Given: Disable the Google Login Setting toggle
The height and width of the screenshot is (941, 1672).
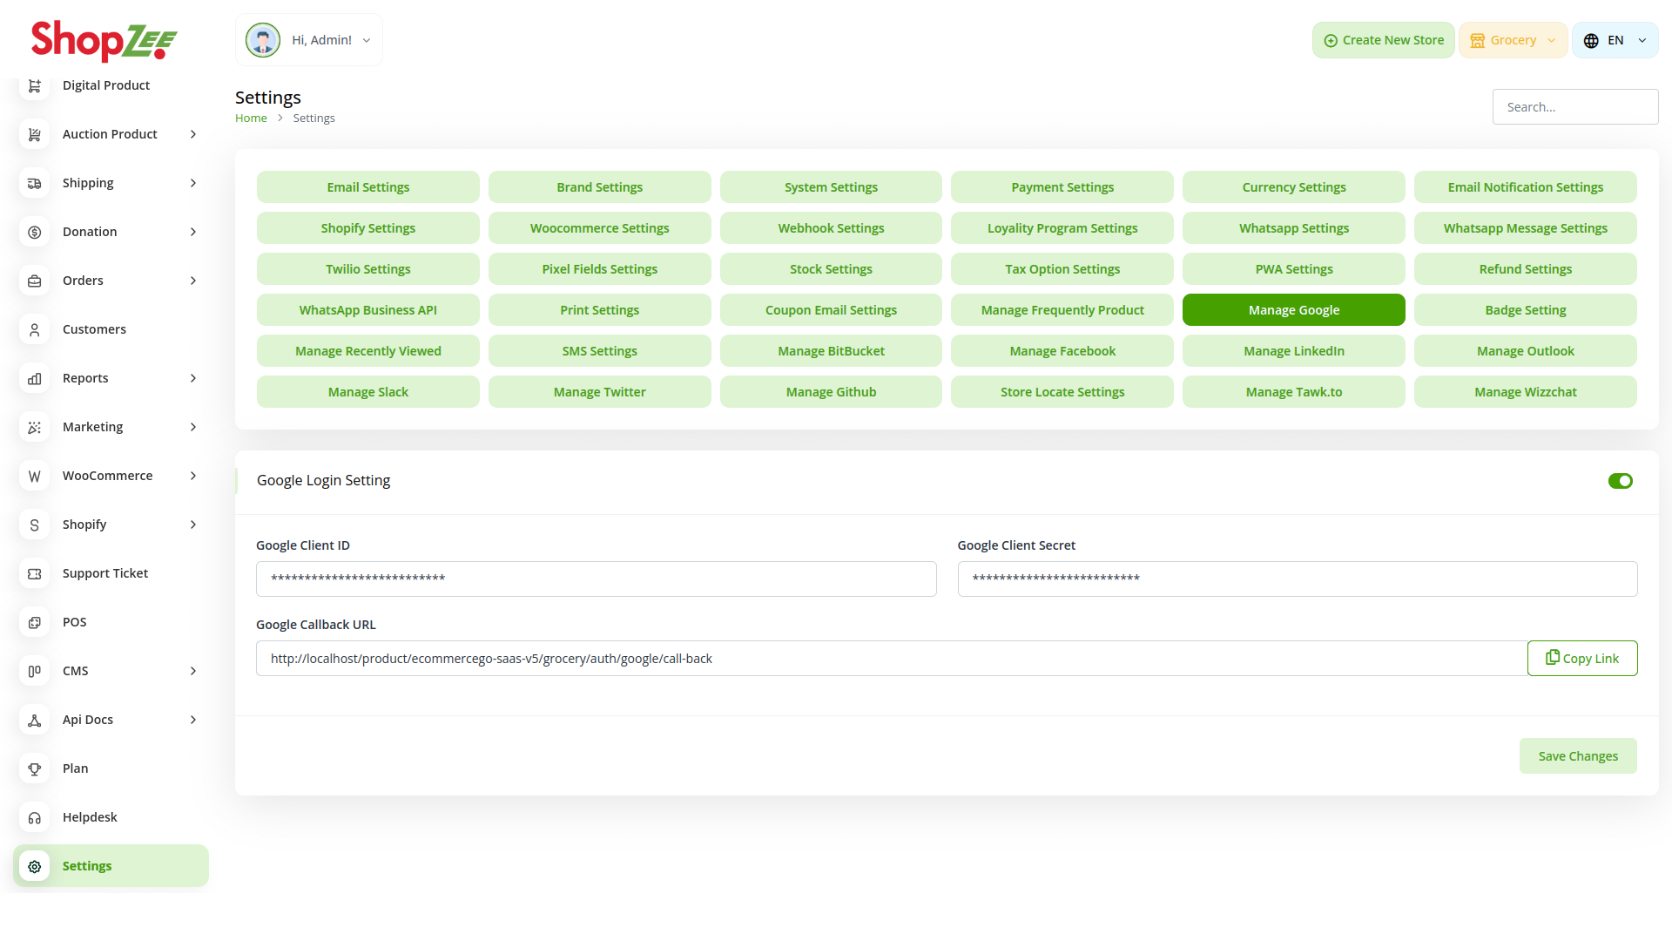Looking at the screenshot, I should point(1620,481).
